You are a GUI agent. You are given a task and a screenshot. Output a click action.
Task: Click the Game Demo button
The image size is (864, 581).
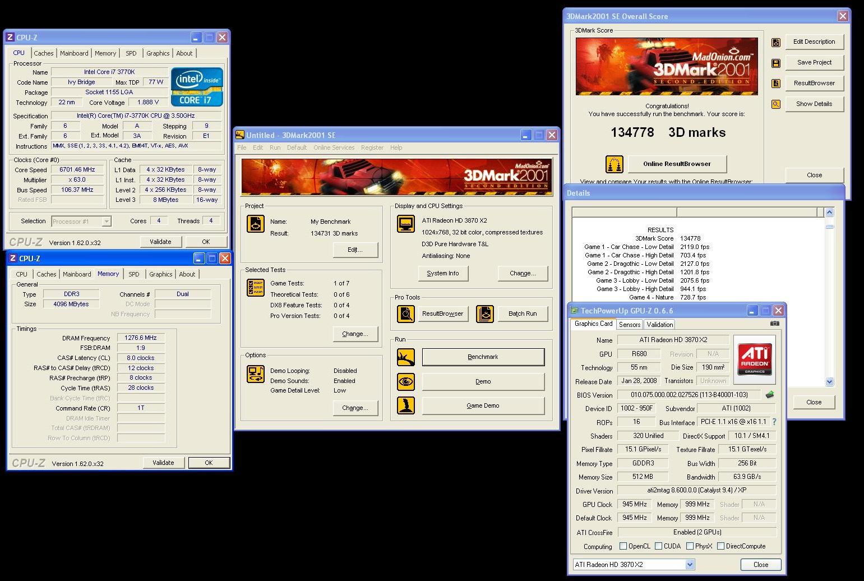tap(483, 405)
